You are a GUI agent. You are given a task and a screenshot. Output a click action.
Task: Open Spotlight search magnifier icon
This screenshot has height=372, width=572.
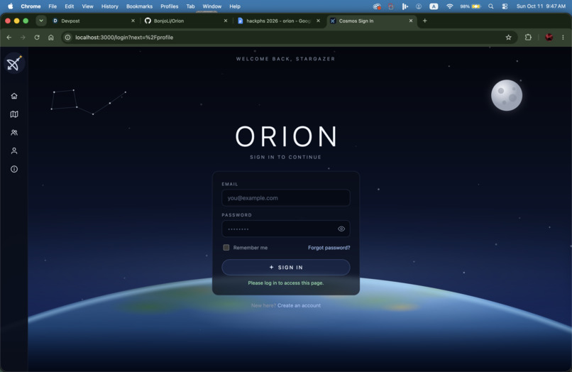pos(491,6)
